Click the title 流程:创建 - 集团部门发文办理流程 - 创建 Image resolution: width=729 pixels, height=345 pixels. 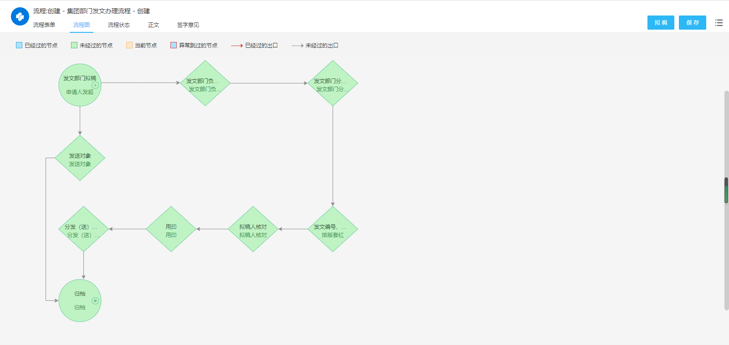pos(92,11)
